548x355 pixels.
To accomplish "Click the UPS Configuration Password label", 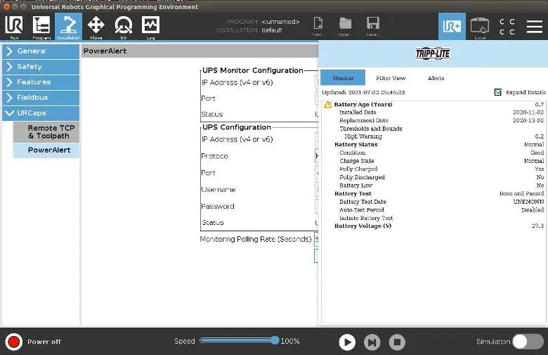I will pyautogui.click(x=217, y=207).
